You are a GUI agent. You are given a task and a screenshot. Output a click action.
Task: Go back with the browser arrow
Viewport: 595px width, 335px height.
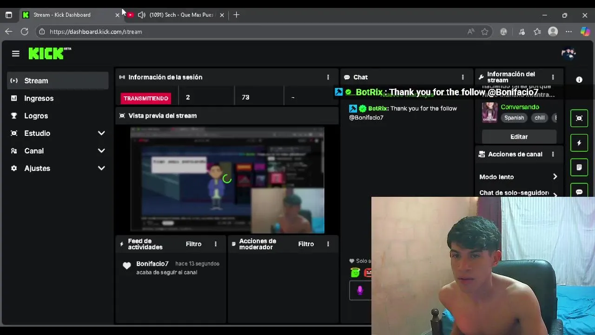pos(9,32)
